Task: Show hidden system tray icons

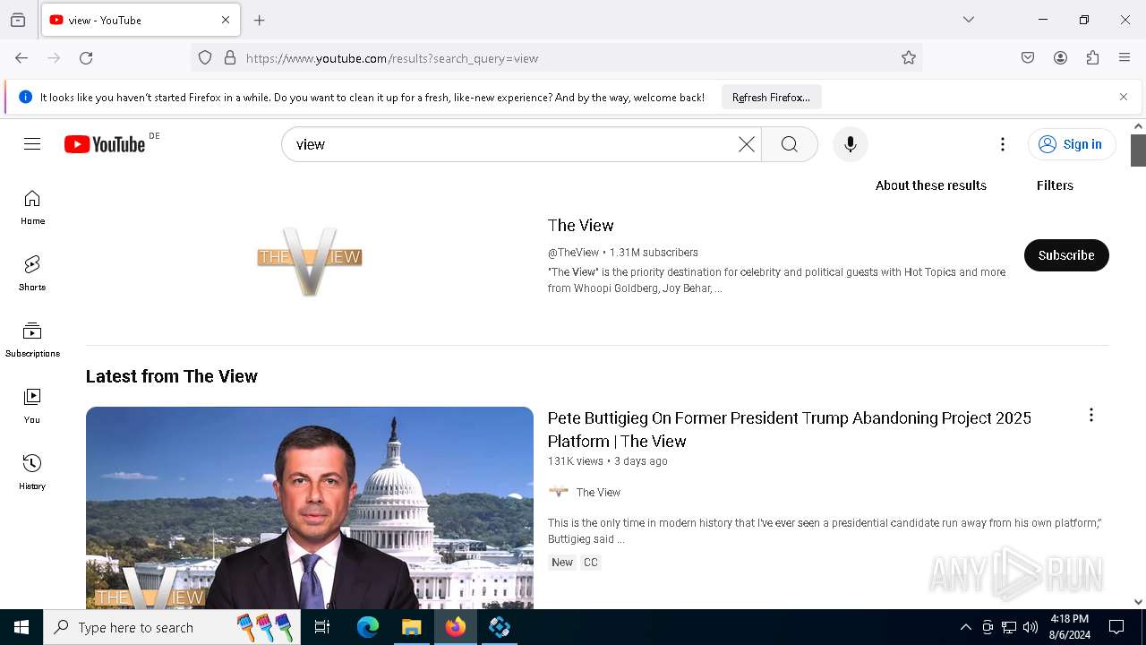Action: click(x=965, y=627)
